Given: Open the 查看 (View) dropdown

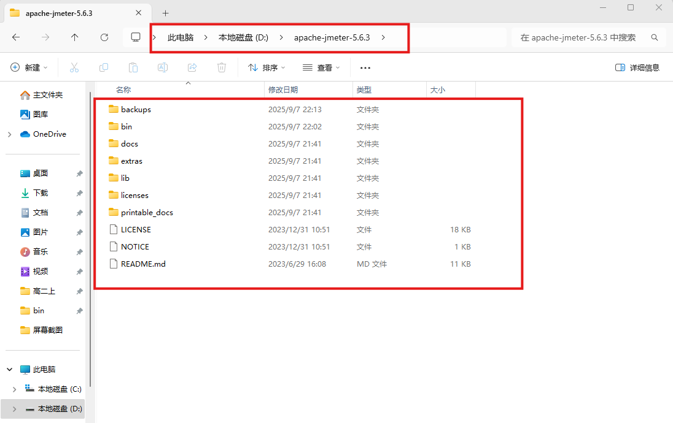Looking at the screenshot, I should tap(321, 67).
